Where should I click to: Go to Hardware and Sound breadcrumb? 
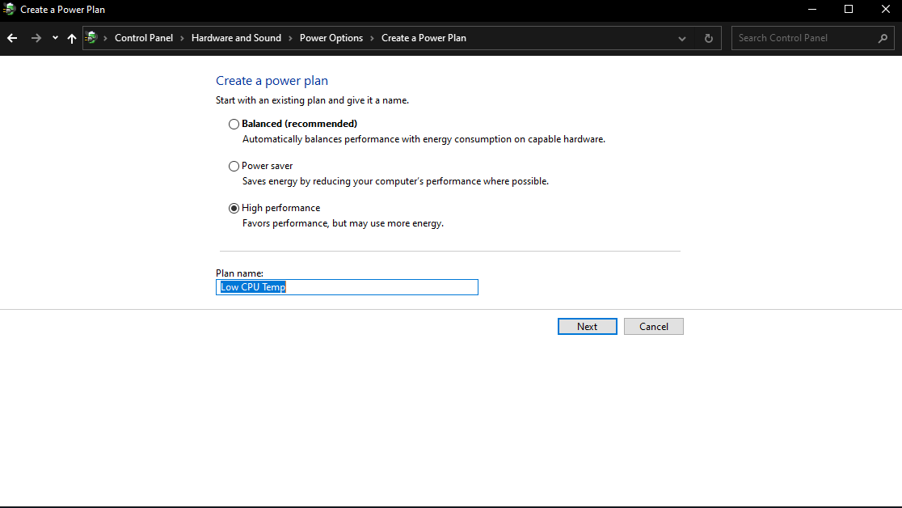coord(236,38)
